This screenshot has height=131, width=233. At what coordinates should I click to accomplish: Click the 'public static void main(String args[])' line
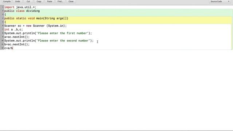tap(36, 18)
